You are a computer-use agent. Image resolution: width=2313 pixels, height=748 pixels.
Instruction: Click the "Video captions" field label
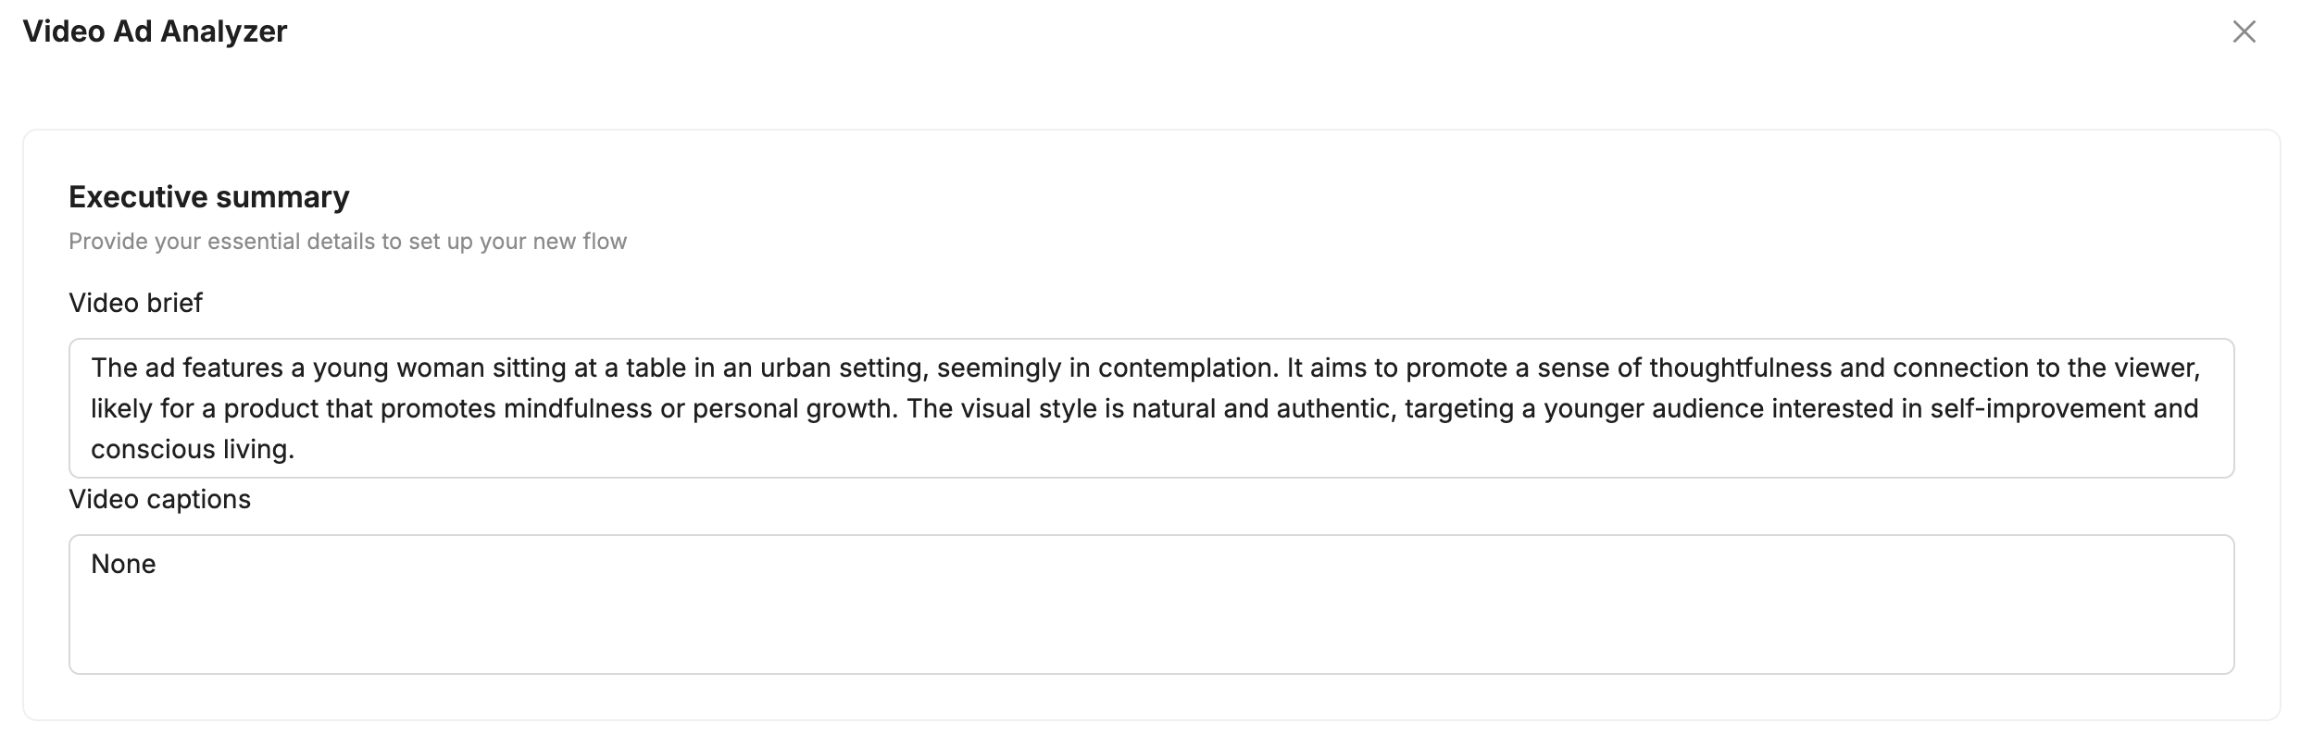159,499
